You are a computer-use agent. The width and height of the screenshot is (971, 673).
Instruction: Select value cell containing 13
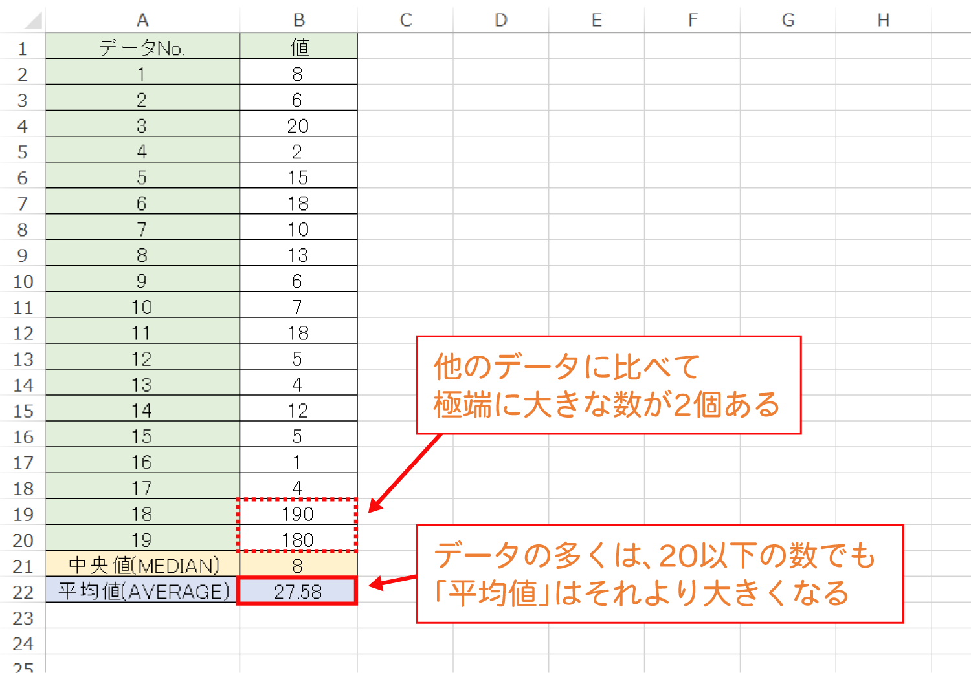(298, 253)
